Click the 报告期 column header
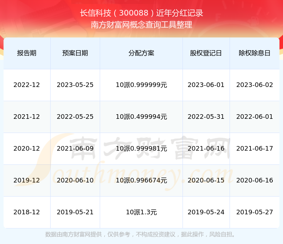 tap(27, 53)
